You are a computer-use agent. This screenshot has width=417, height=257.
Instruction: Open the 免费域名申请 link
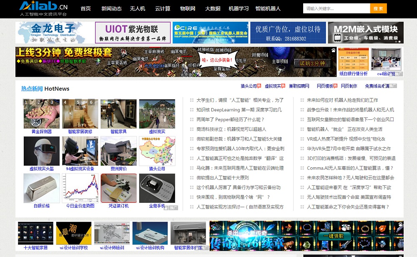point(377,86)
